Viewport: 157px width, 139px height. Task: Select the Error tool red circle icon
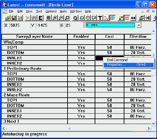click(113, 18)
